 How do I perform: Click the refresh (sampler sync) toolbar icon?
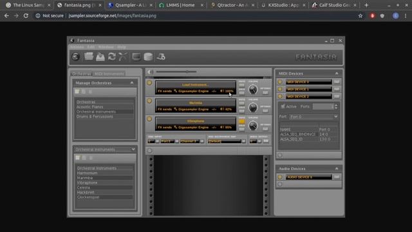click(76, 57)
